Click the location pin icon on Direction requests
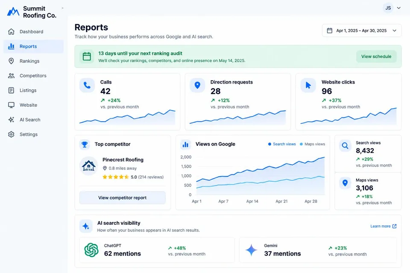Screen dimensions: 410x273 (197, 85)
